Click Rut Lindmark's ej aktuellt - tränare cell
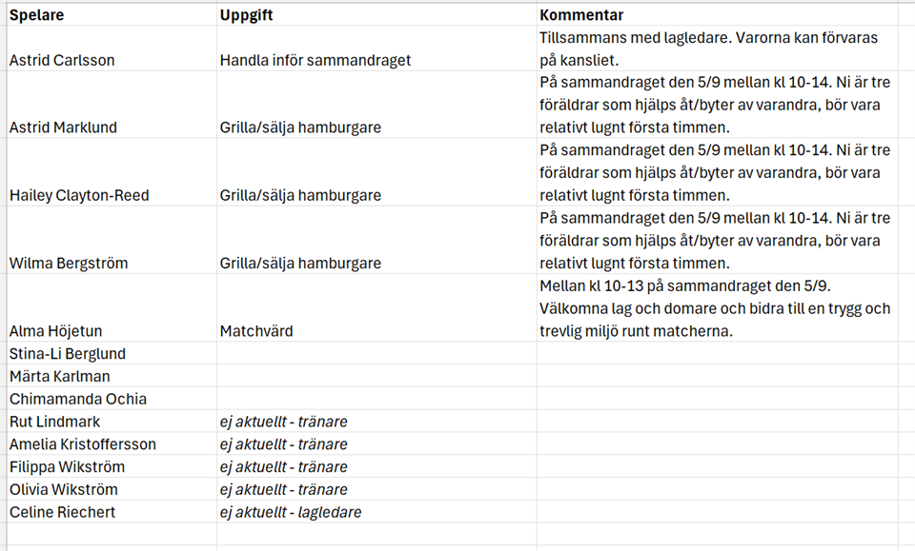The image size is (915, 551). tap(377, 422)
